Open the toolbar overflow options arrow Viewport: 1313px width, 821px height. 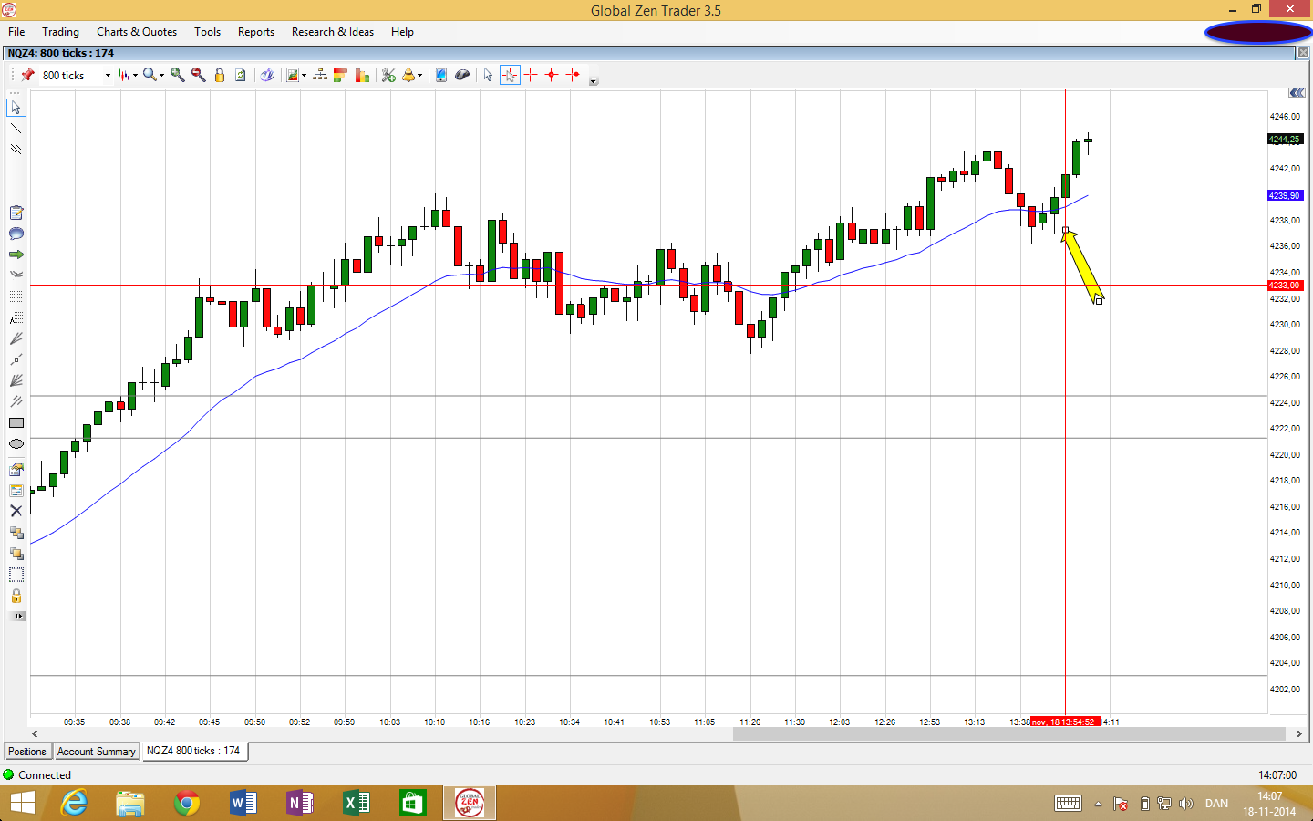(x=594, y=81)
